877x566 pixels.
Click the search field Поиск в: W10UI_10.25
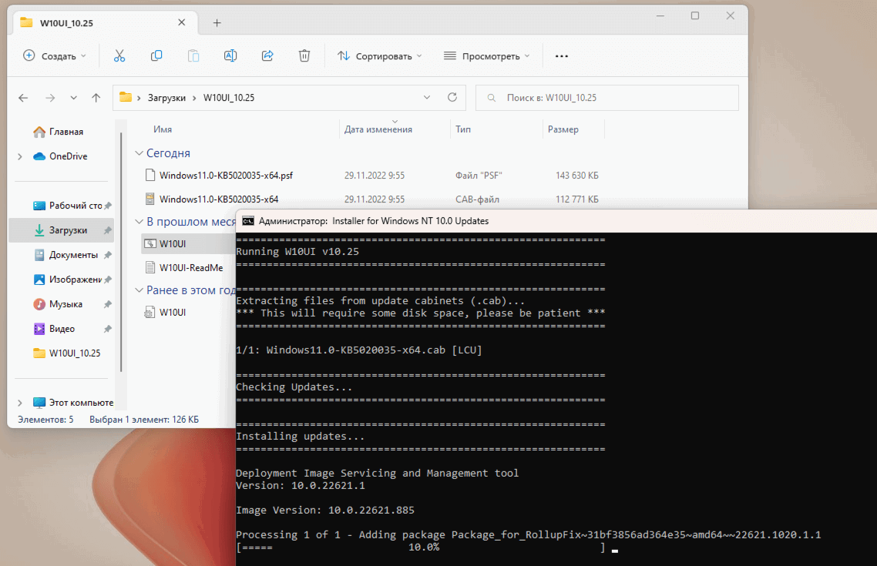pyautogui.click(x=607, y=98)
